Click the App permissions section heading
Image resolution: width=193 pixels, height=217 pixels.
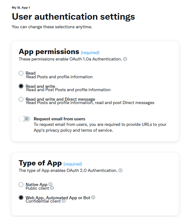coord(49,52)
